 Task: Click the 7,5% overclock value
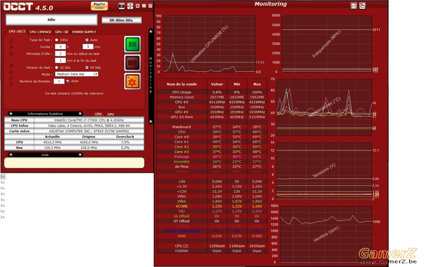pyautogui.click(x=125, y=142)
